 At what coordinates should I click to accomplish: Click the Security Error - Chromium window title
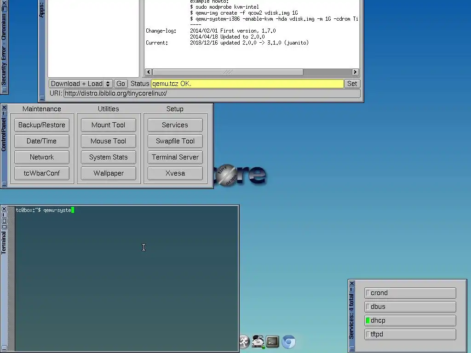(x=4, y=49)
